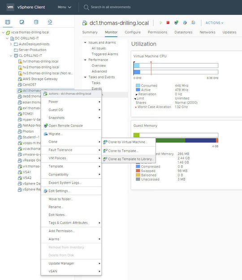Open the Menu dropdown in the header
The height and width of the screenshot is (280, 242).
point(65,7)
